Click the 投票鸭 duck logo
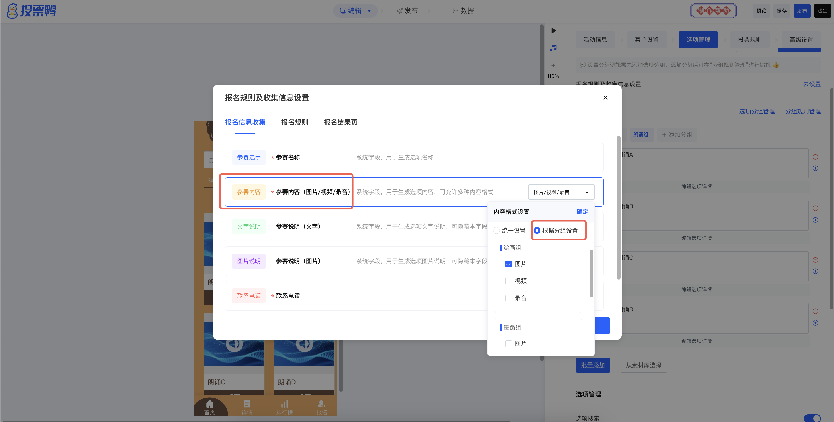 pyautogui.click(x=32, y=11)
